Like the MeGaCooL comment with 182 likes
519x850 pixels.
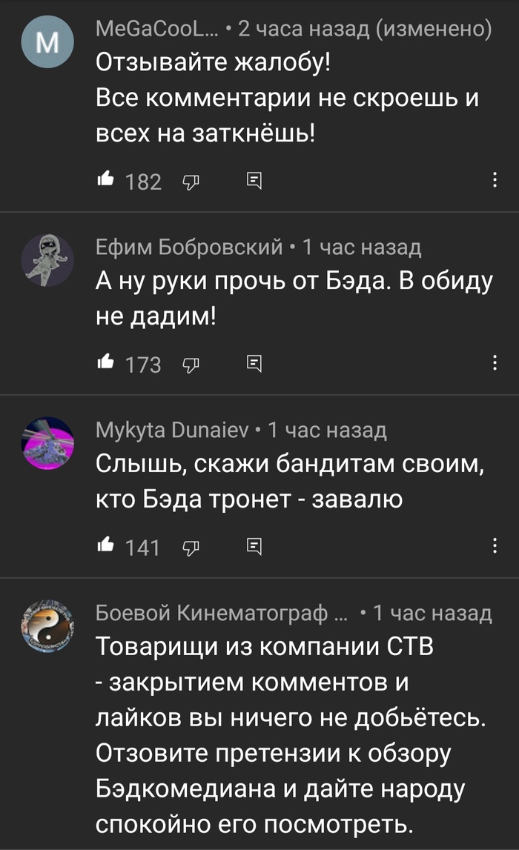(x=105, y=179)
